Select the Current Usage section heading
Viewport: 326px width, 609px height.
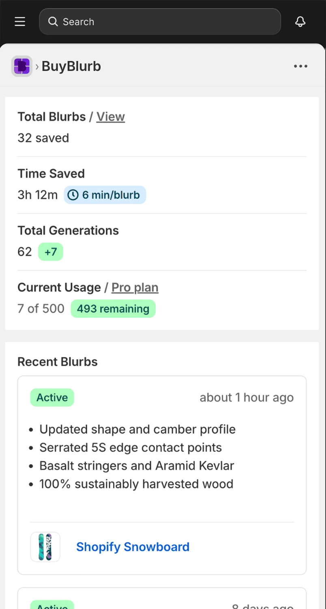[x=59, y=287]
